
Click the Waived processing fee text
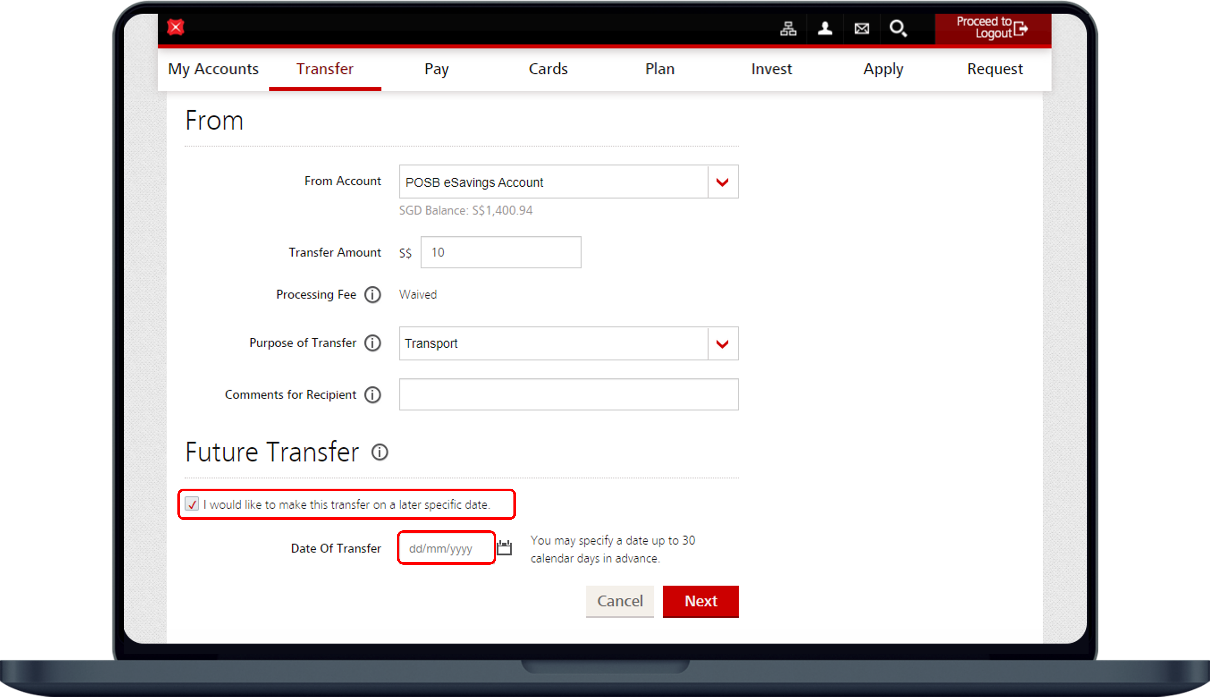418,294
